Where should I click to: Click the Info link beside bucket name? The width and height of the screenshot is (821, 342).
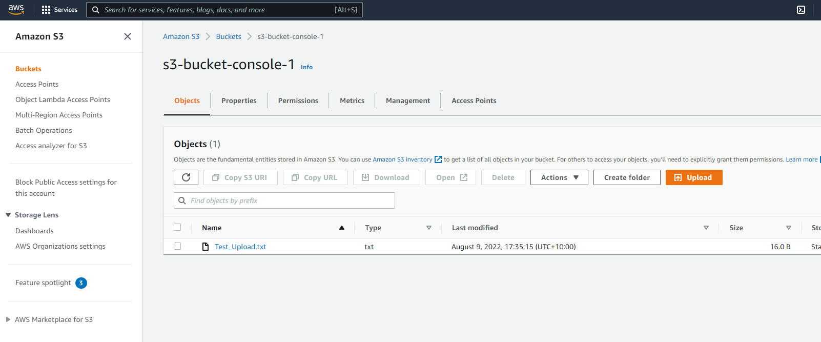pos(306,67)
